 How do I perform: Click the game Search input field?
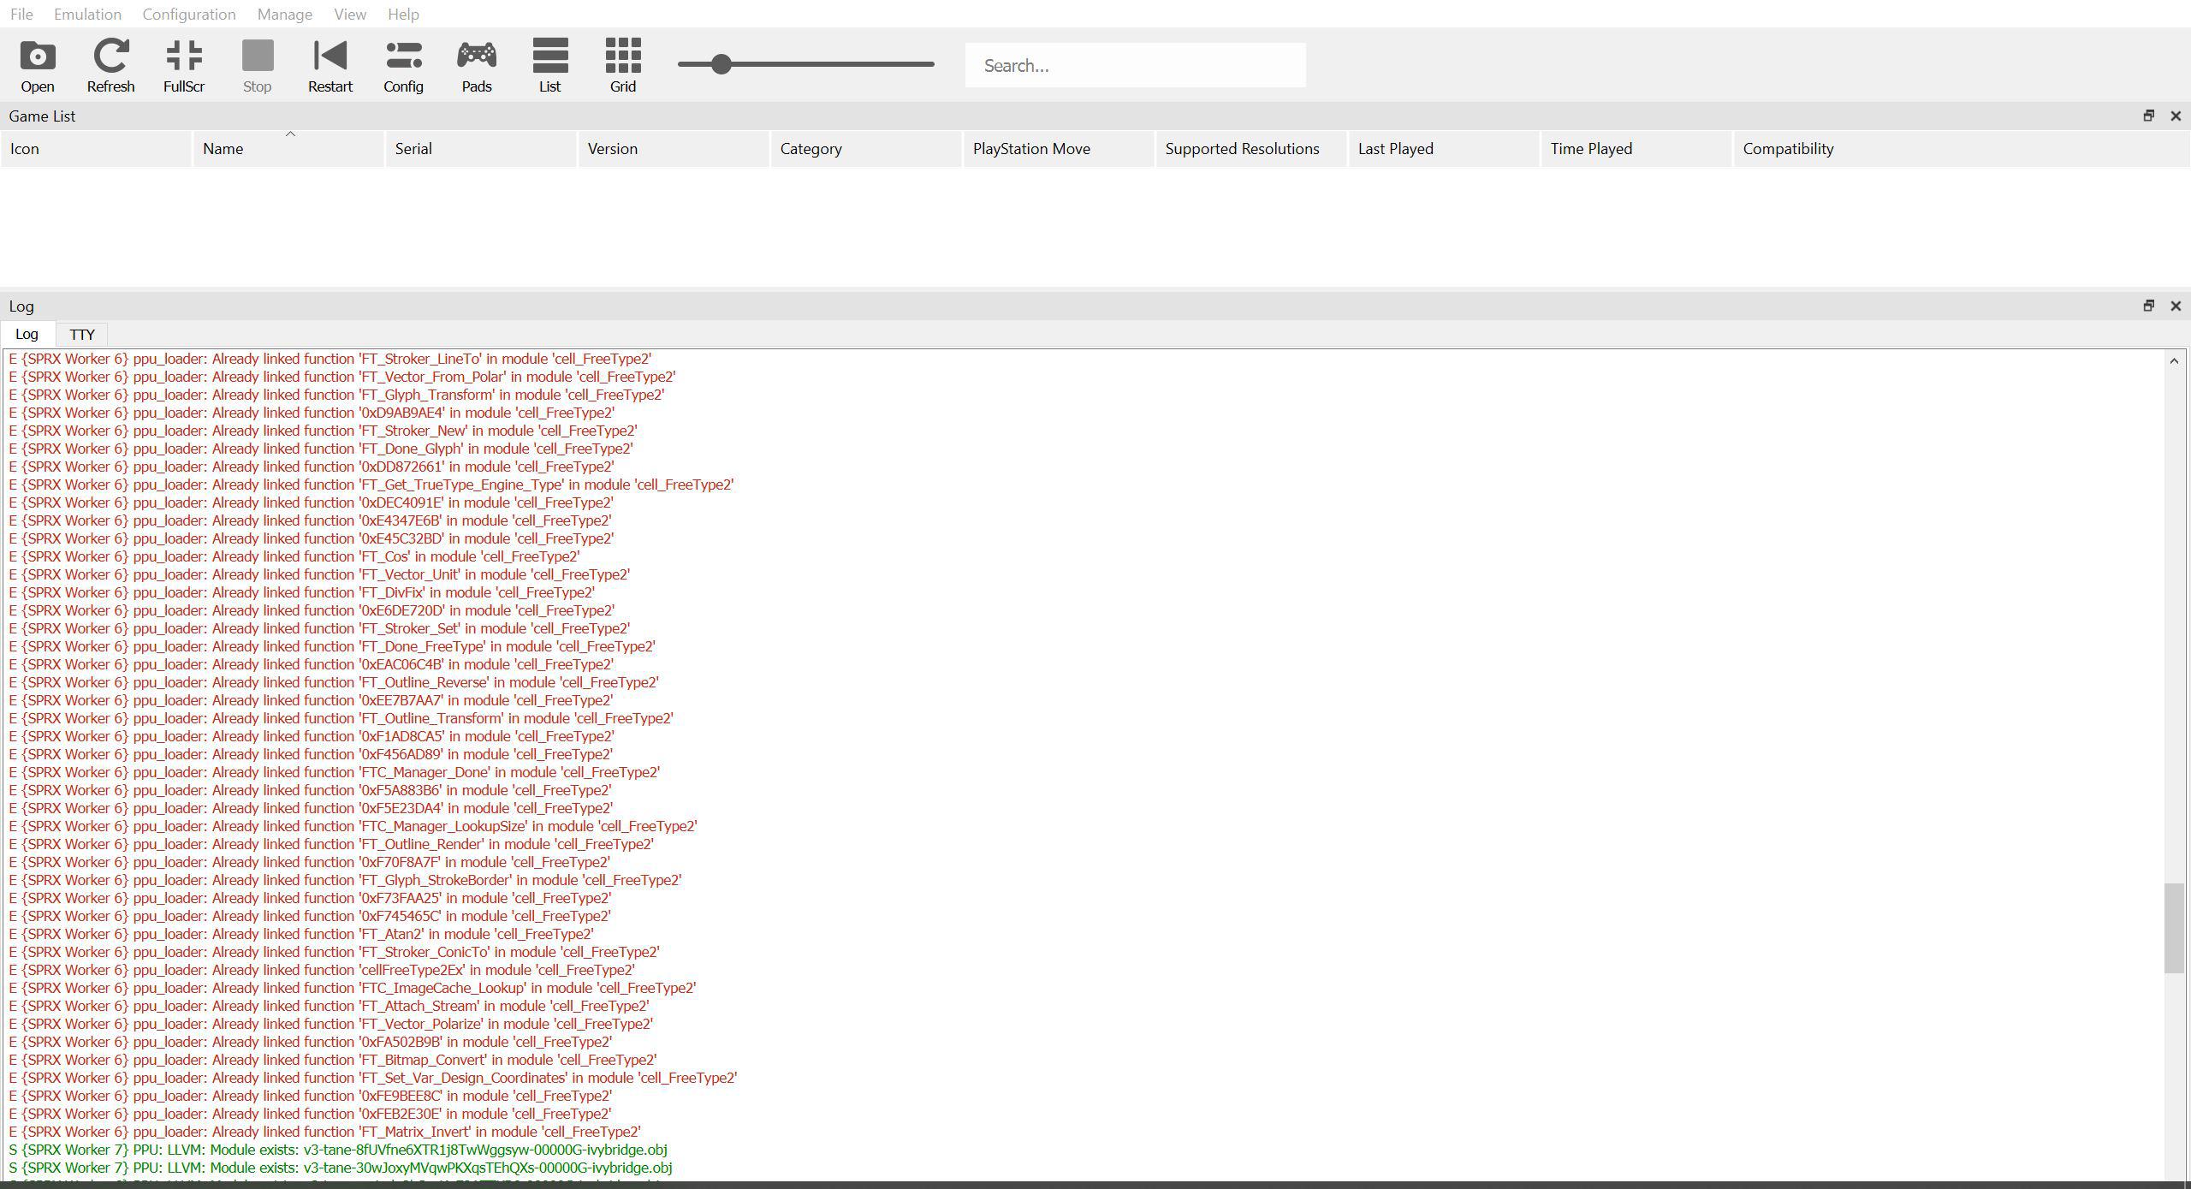1135,66
